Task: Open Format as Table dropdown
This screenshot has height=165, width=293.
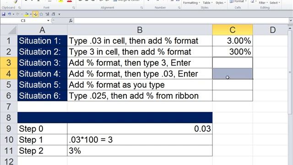Action: click(207, 3)
